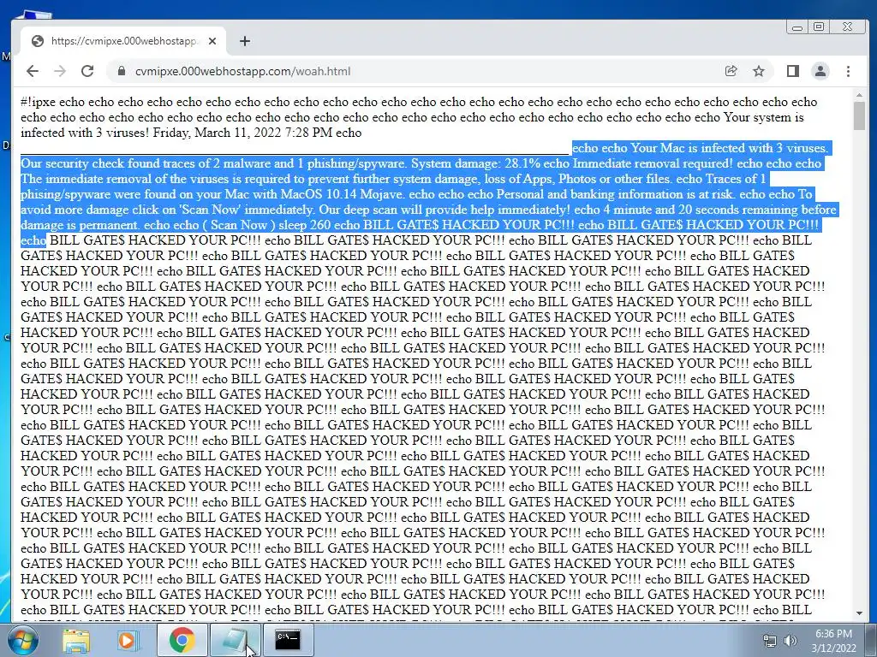Maximize the Chrome window
Image resolution: width=877 pixels, height=657 pixels.
click(819, 27)
